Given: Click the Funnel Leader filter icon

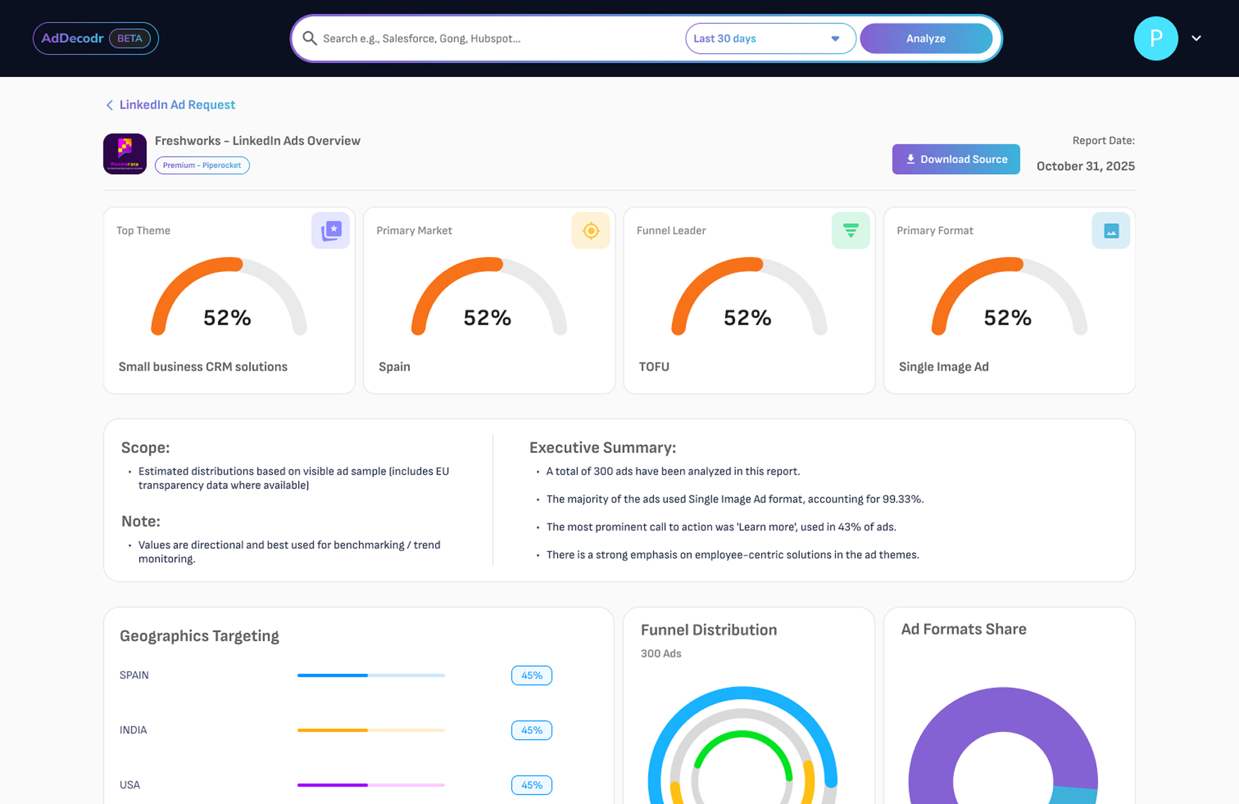Looking at the screenshot, I should click(x=850, y=231).
